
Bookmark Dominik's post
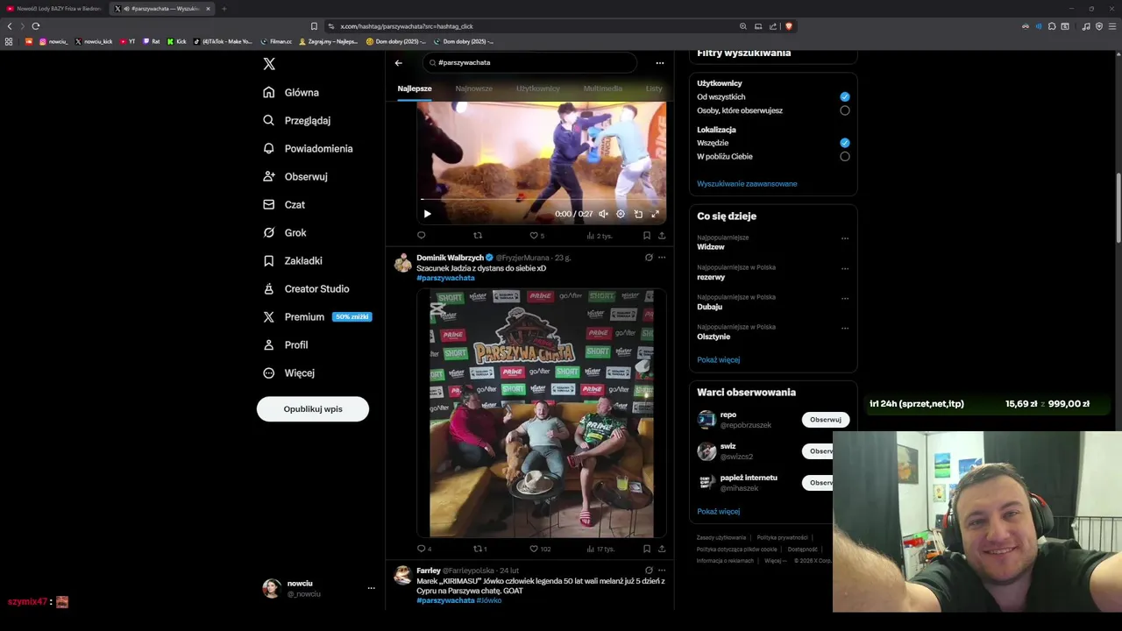click(647, 549)
